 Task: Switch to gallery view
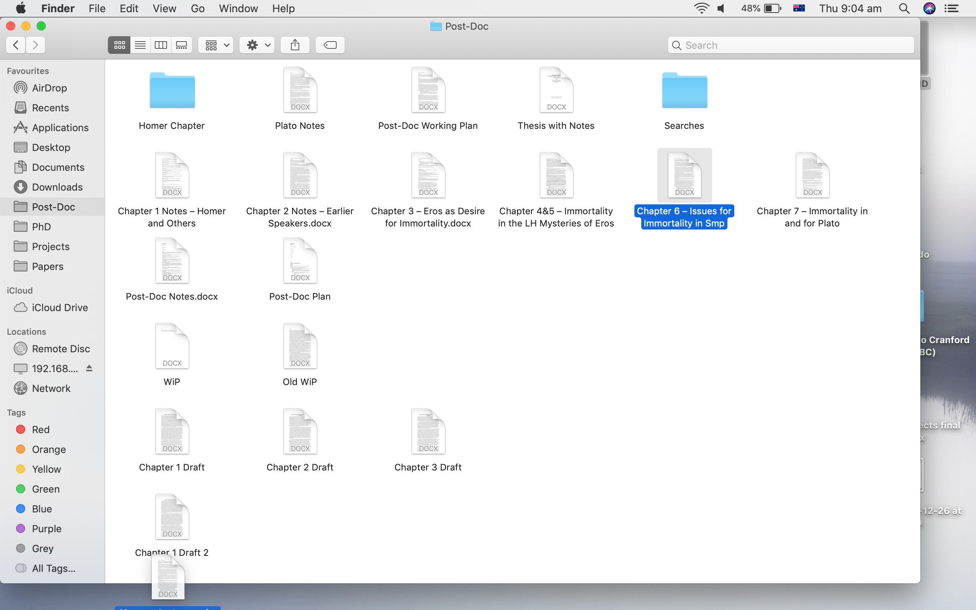pyautogui.click(x=181, y=45)
